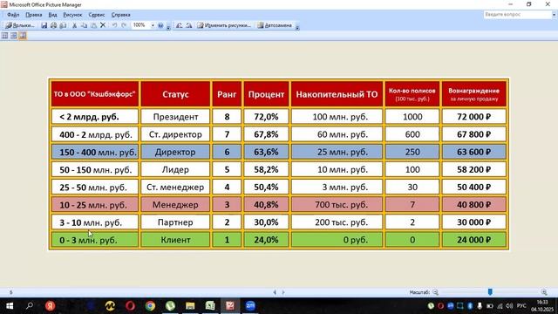Go to the next picture arrow
The height and width of the screenshot is (314, 558).
coord(283,292)
